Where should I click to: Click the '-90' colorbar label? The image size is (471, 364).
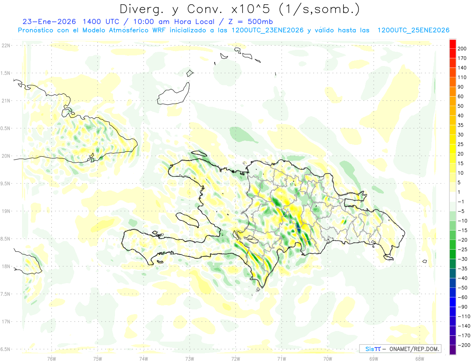(463, 307)
